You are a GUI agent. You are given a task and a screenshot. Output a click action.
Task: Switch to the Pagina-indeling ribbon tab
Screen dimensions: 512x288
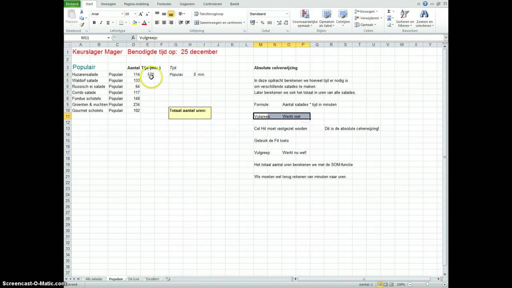point(136,4)
